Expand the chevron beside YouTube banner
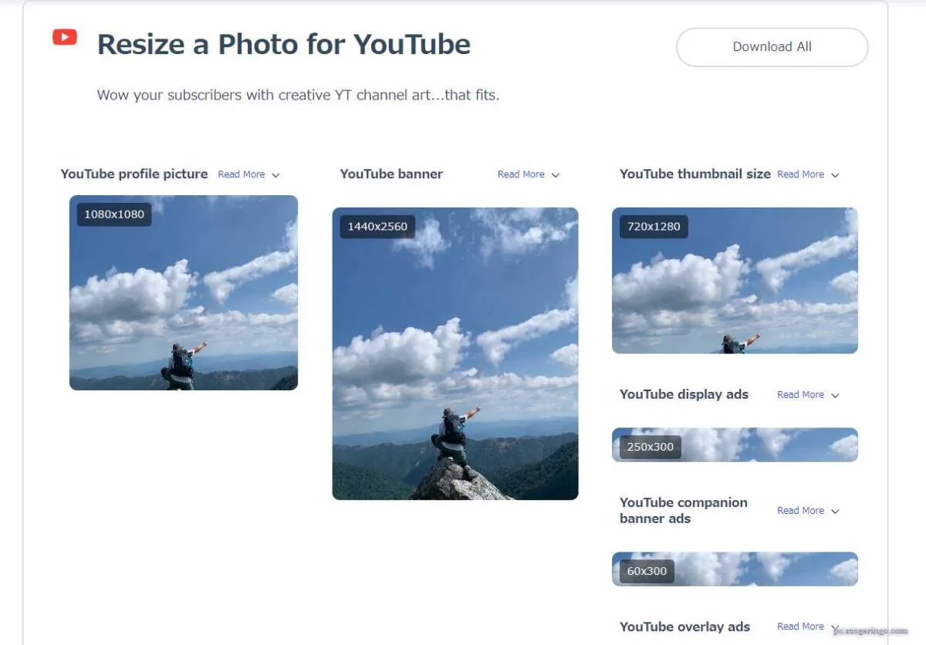 556,175
